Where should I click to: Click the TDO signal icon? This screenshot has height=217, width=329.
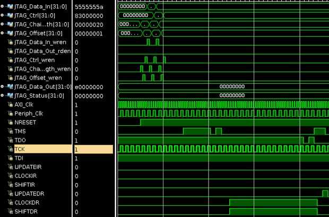tap(10, 140)
